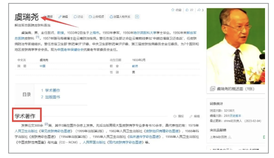Click the plus icon after 创建人物关系
274x158 pixels.
click(137, 17)
